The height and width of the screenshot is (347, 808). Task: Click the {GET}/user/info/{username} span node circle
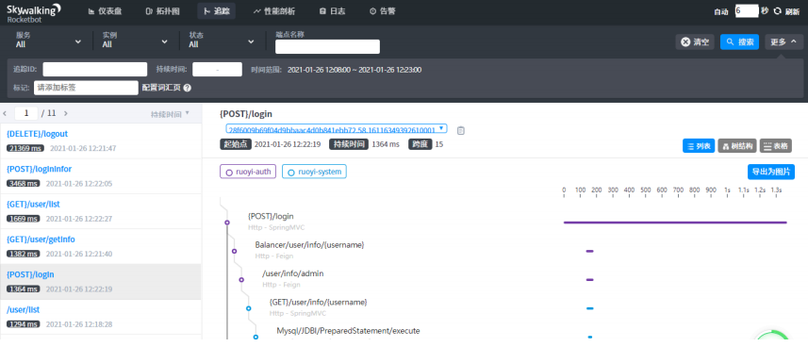(248, 308)
